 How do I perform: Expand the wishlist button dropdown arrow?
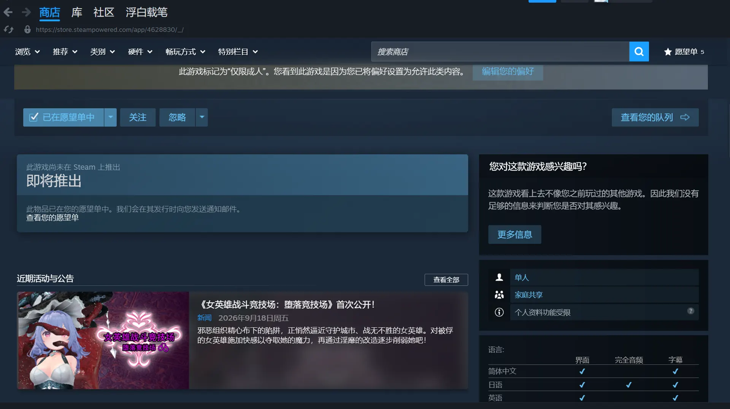(x=110, y=117)
